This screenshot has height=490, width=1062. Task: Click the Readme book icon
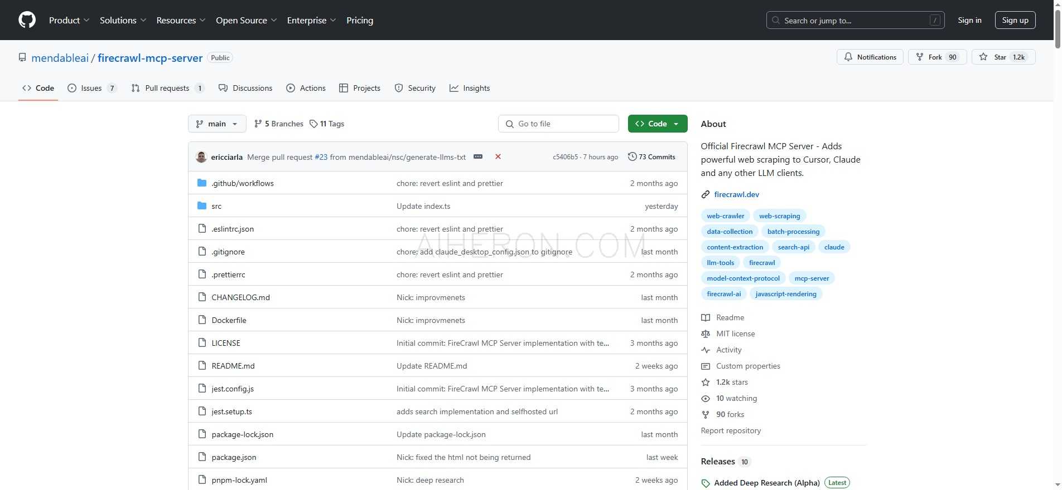tap(706, 317)
